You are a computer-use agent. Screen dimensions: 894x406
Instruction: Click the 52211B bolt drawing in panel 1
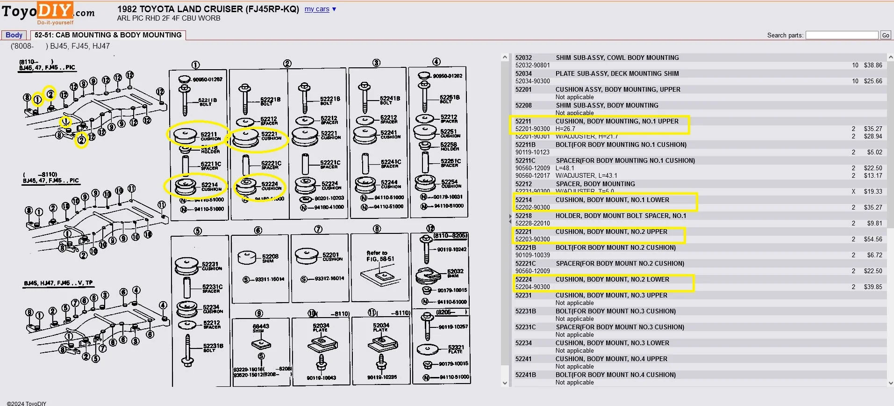click(185, 101)
